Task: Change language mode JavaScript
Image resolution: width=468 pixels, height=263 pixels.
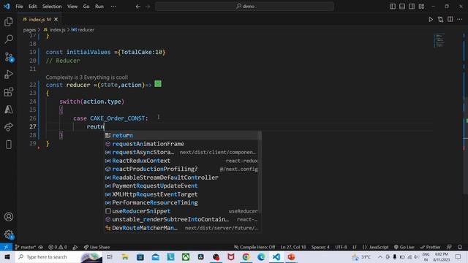Action: coord(375,247)
